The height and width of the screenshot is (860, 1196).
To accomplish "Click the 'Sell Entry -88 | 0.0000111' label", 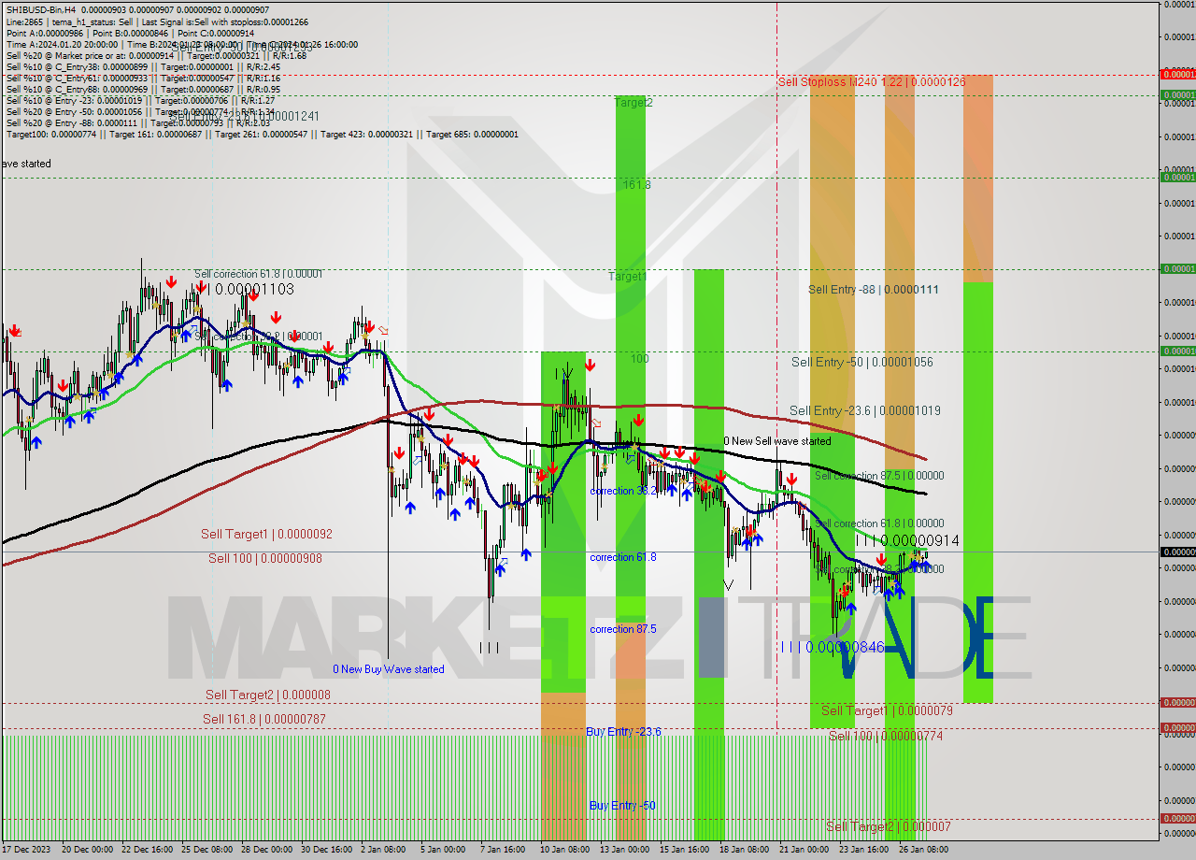I will [x=874, y=290].
